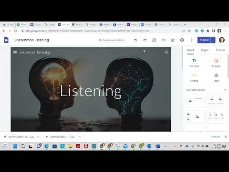Image resolution: width=229 pixels, height=172 pixels.
Task: Close the active Google Sites browser tab
Action: click(68, 24)
